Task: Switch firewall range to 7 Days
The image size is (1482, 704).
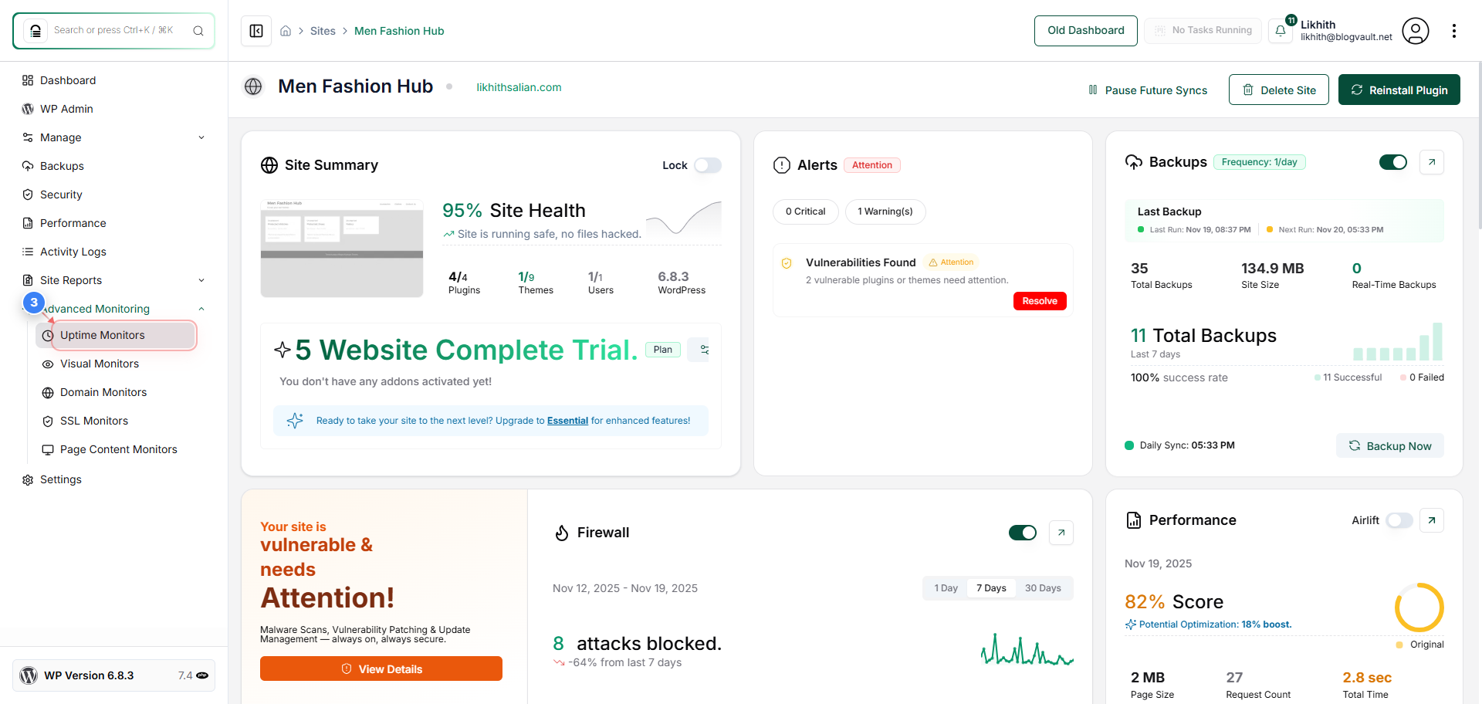Action: [991, 588]
